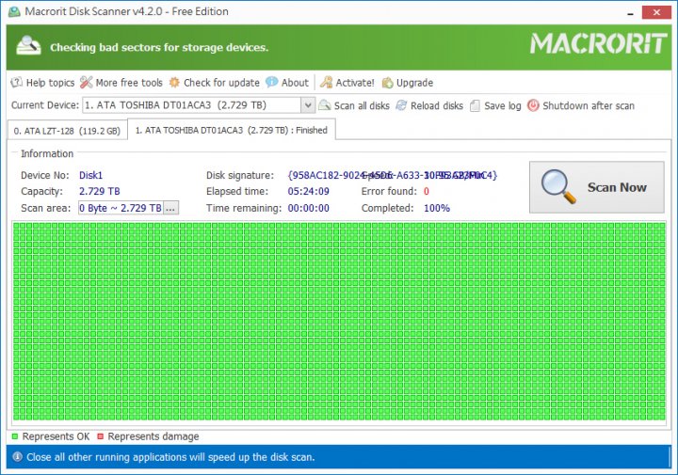The image size is (678, 475).
Task: Click More free tools wrench icon
Action: (87, 82)
